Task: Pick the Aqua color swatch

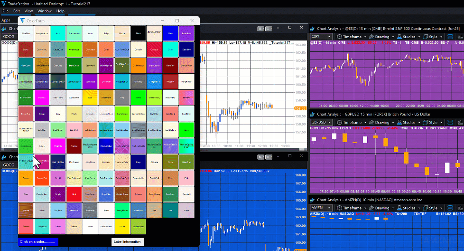Action: pos(58,33)
